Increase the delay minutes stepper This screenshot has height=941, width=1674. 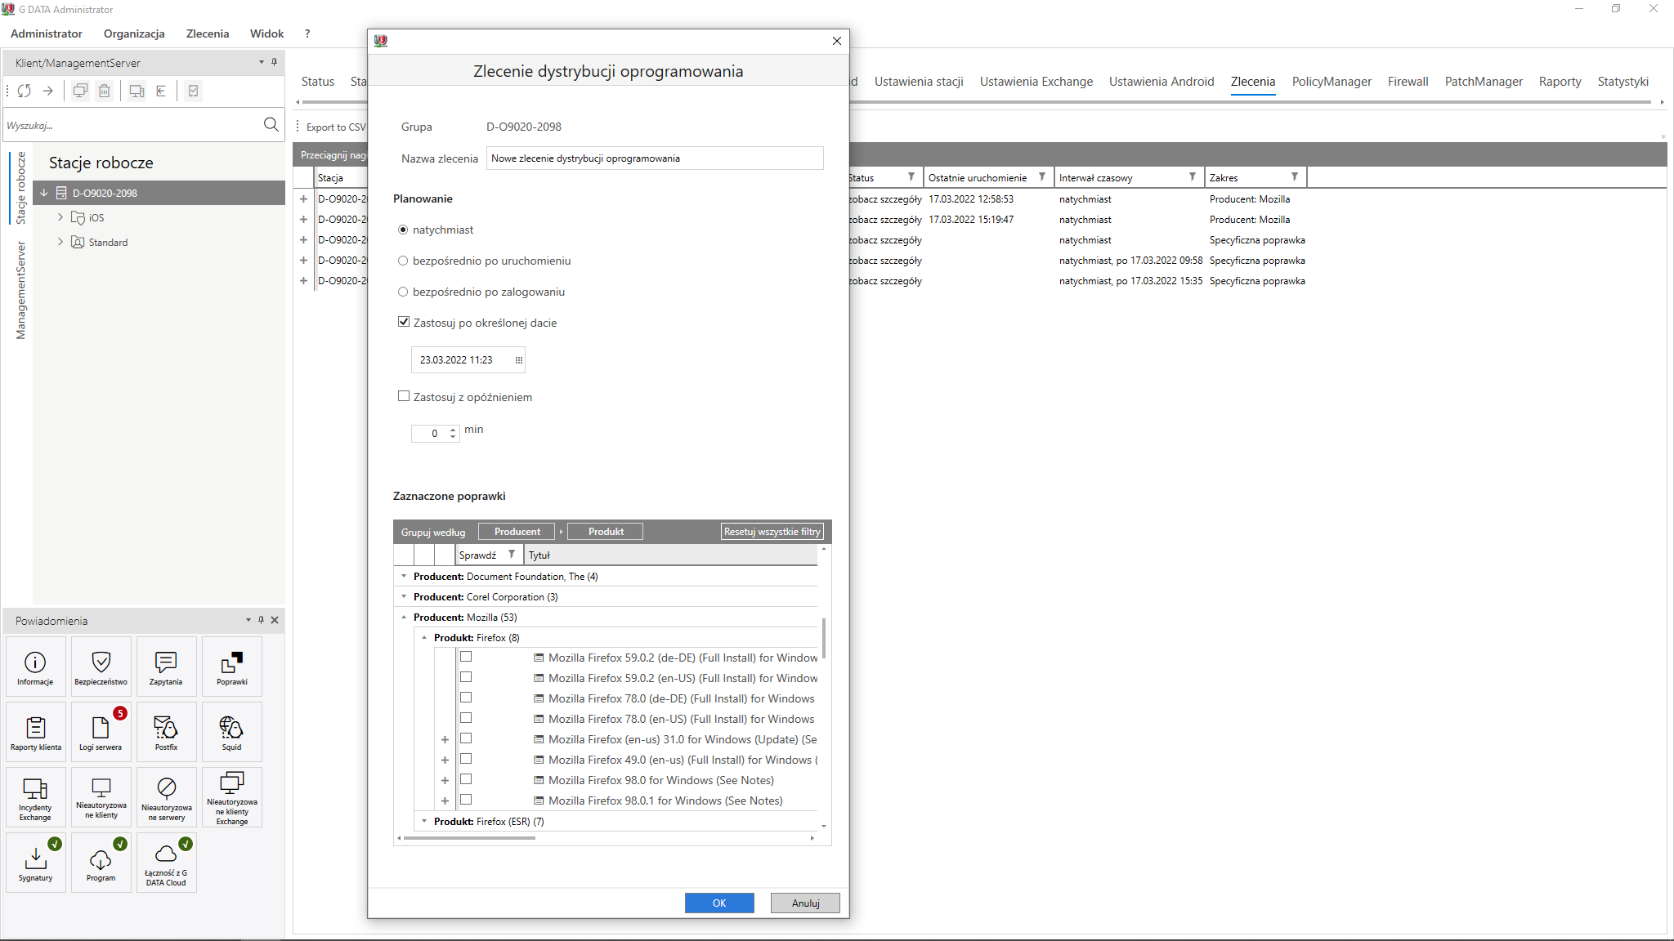click(x=453, y=430)
